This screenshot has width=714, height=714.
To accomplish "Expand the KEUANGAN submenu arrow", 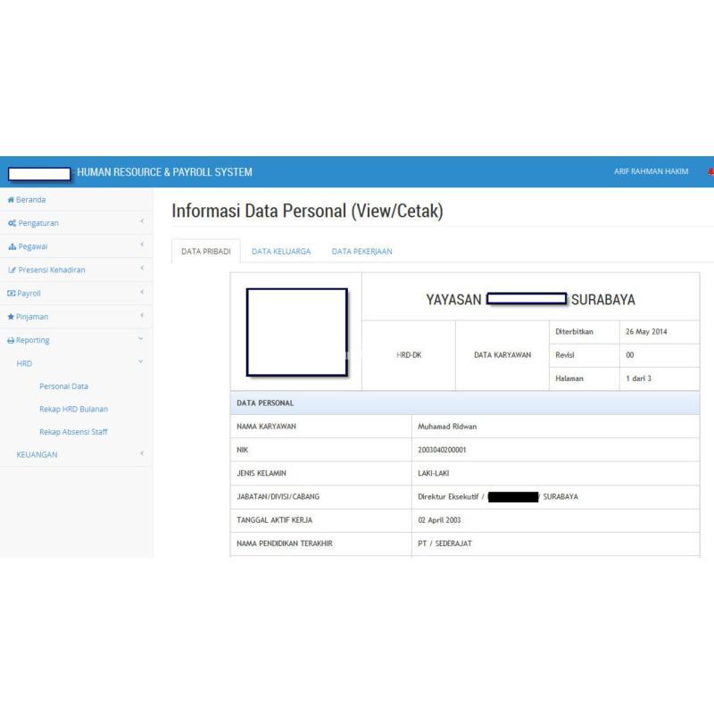I will click(141, 454).
